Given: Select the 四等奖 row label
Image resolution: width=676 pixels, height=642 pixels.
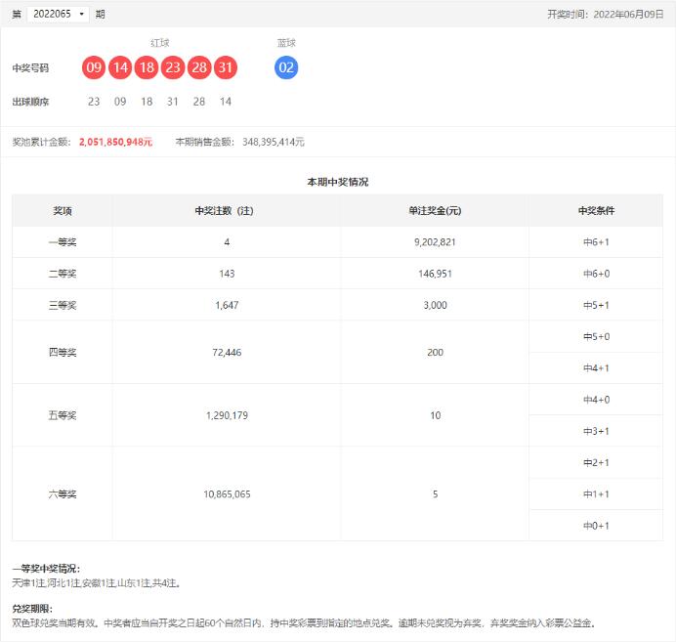Looking at the screenshot, I should pyautogui.click(x=63, y=352).
